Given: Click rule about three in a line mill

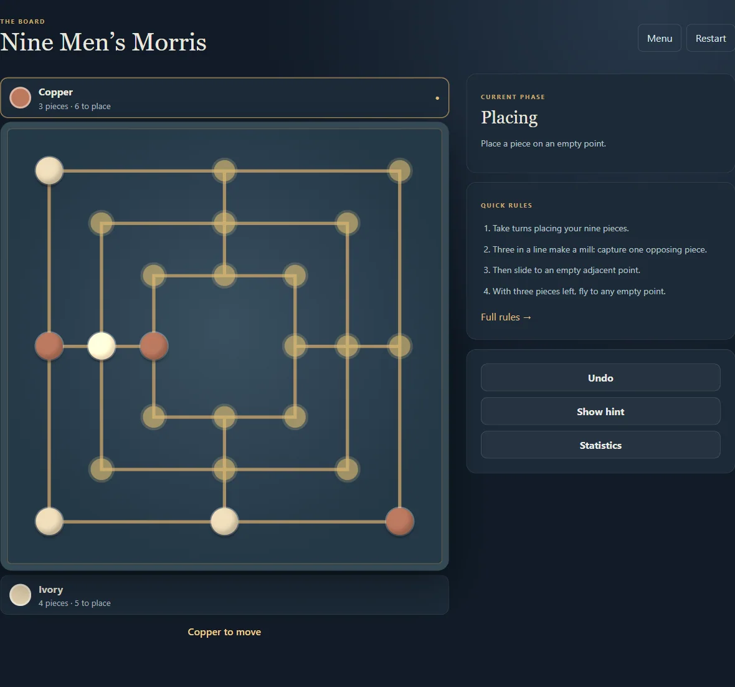Looking at the screenshot, I should [x=600, y=249].
